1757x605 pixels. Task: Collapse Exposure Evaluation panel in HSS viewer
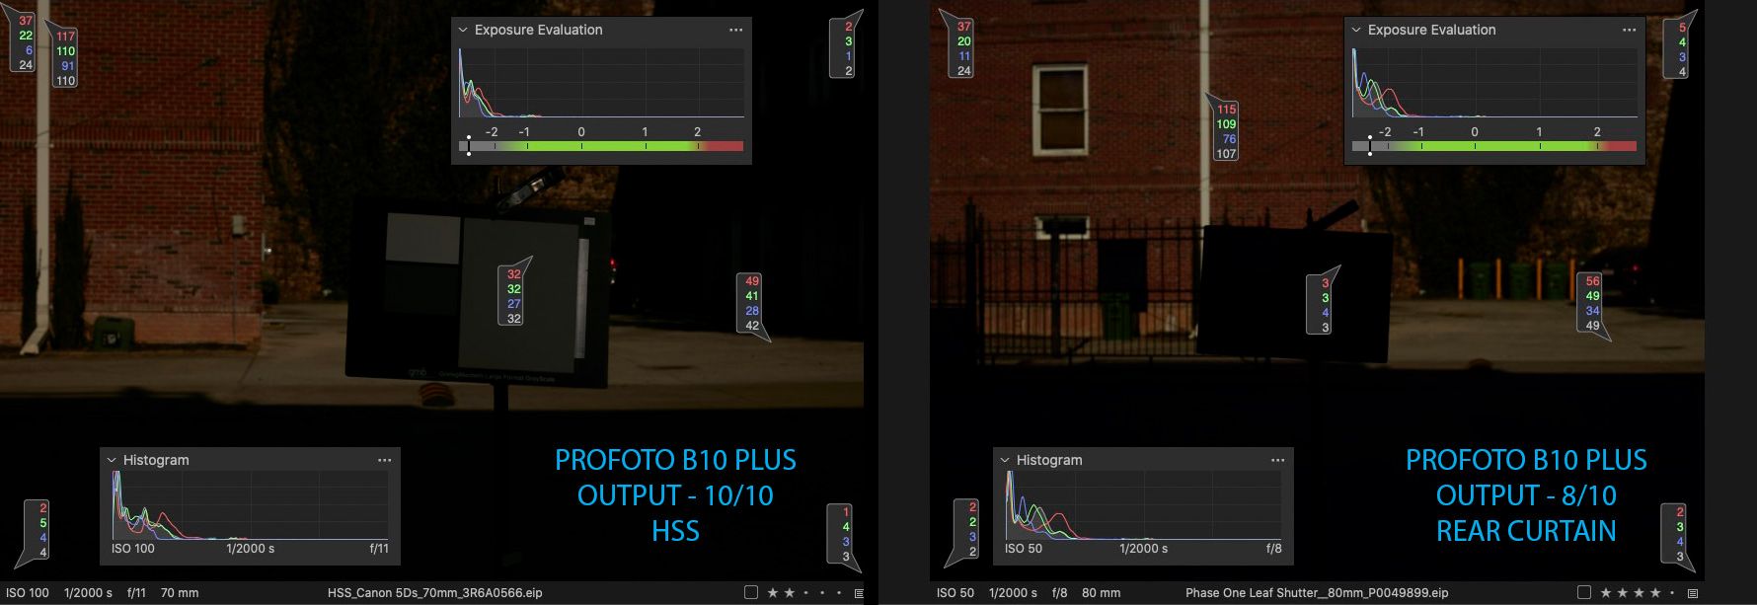pos(462,31)
